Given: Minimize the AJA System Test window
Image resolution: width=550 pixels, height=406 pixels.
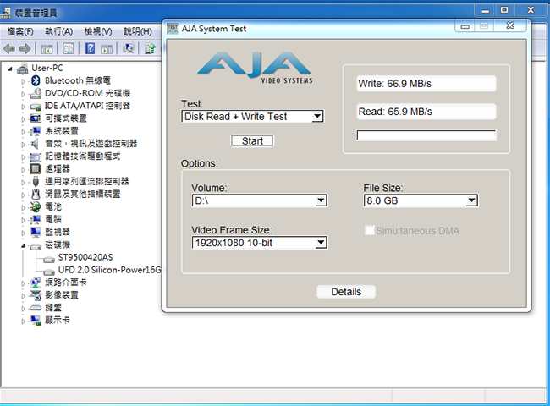Looking at the screenshot, I should (x=465, y=26).
